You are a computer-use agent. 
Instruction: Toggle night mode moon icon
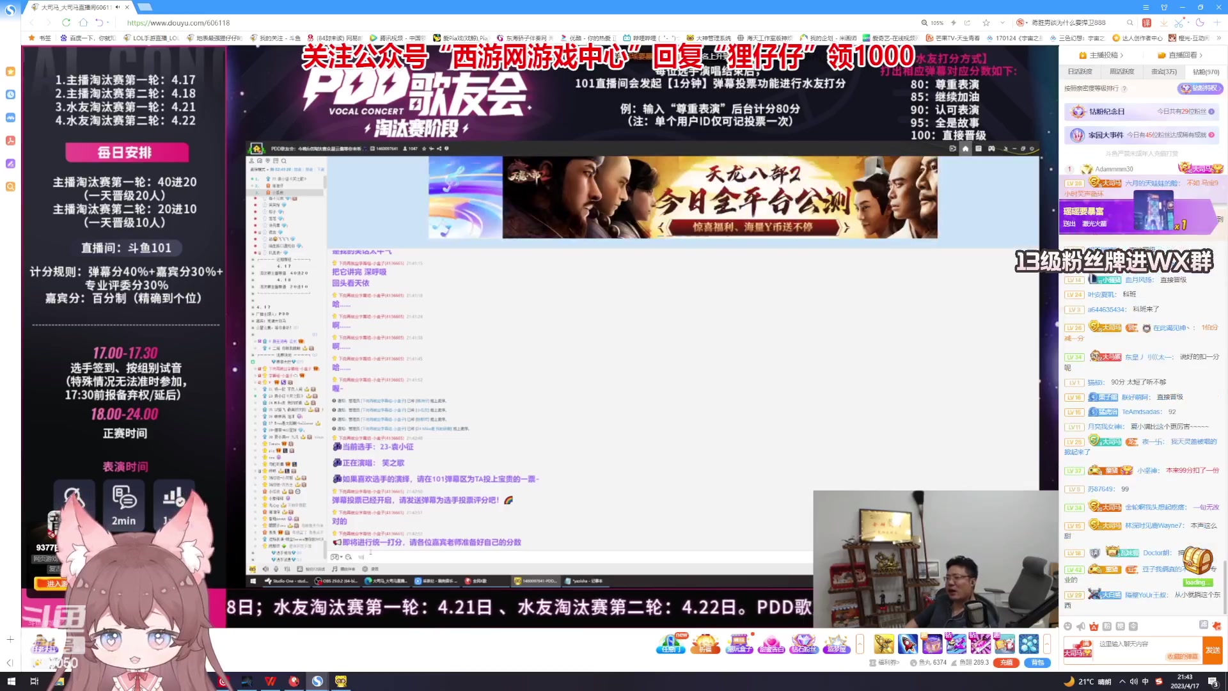1200,22
